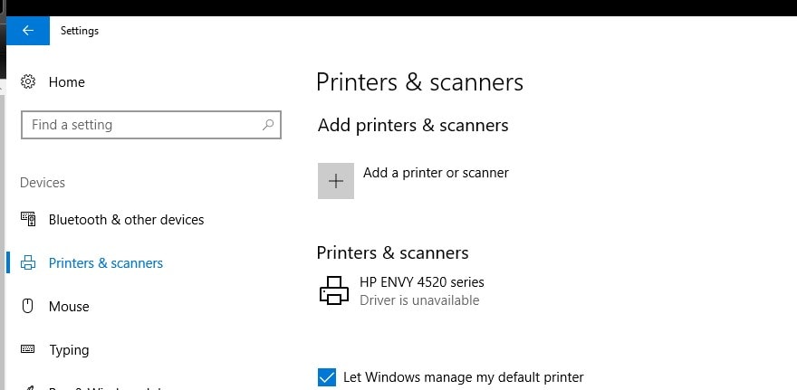Click the back arrow button
Screen dimensions: 797x390
coord(28,31)
